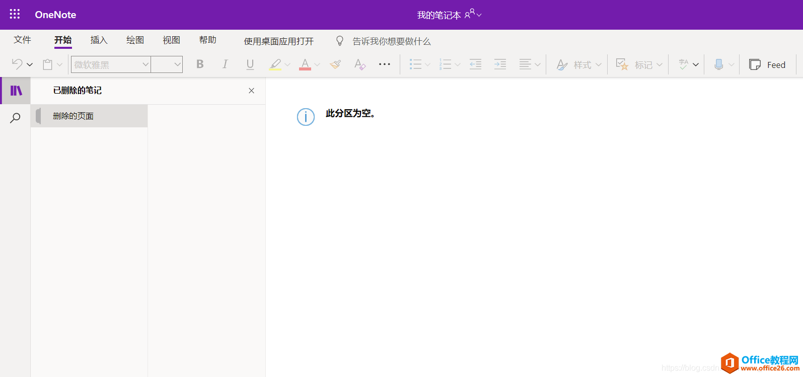Click the Dictate microphone icon
Viewport: 803px width, 377px height.
click(719, 64)
